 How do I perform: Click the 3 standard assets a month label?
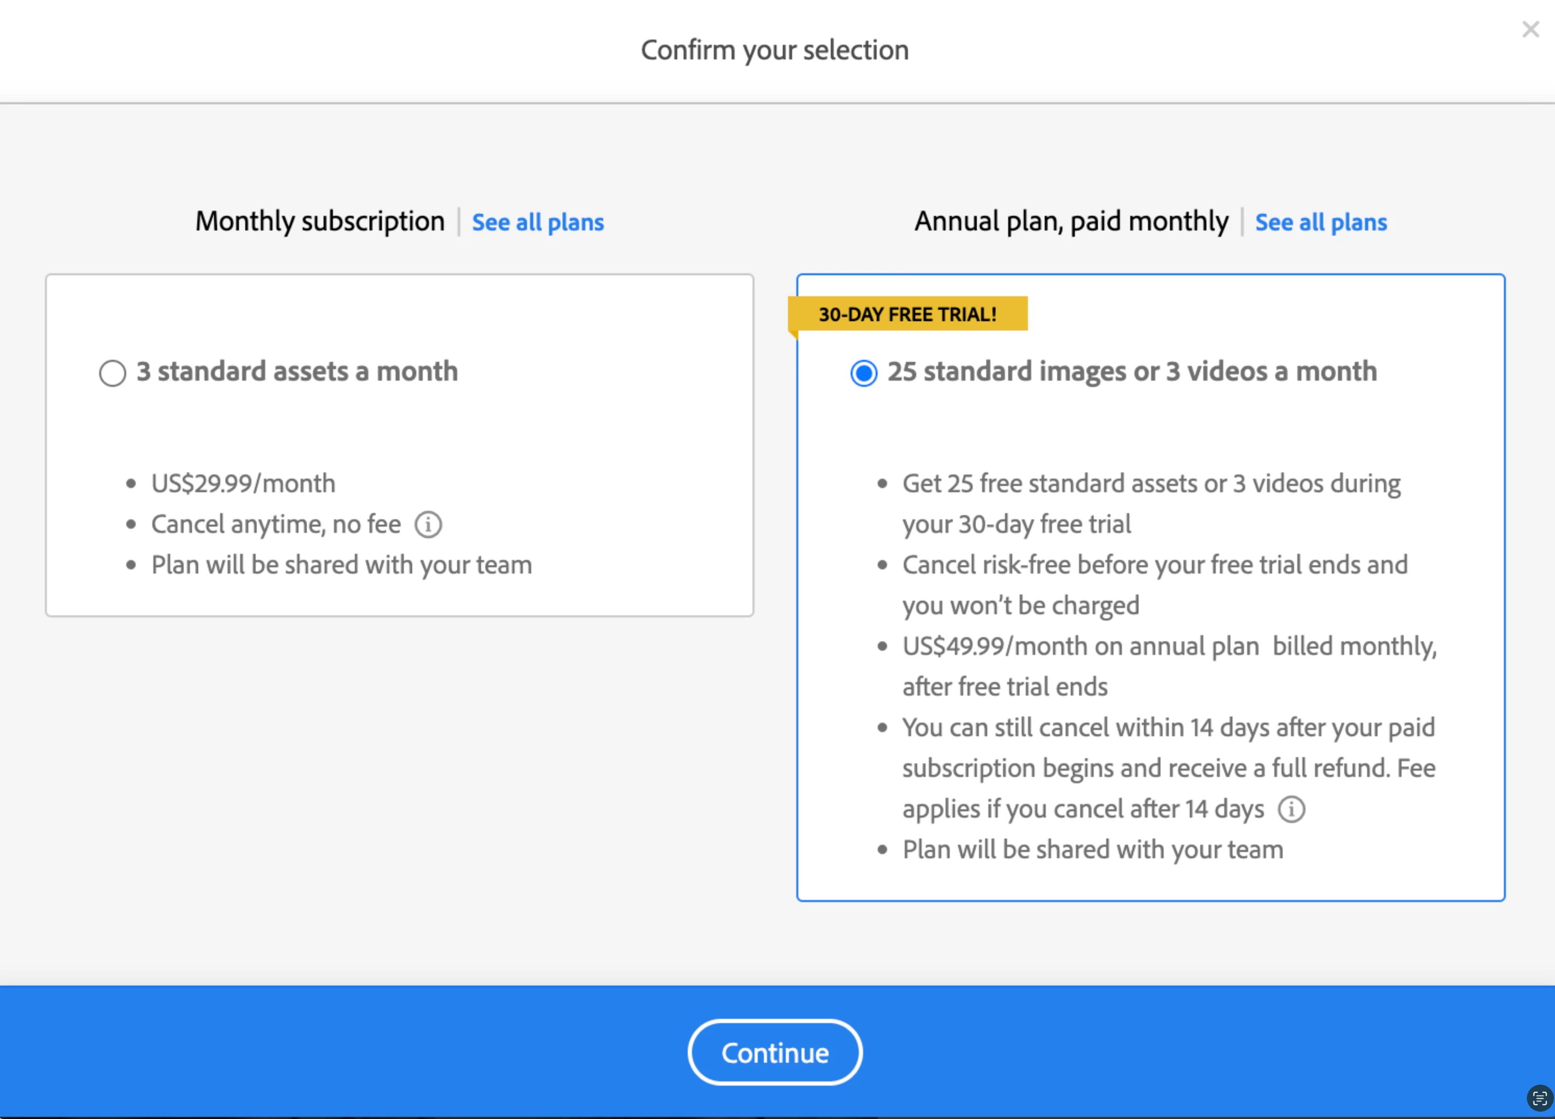[x=297, y=371]
